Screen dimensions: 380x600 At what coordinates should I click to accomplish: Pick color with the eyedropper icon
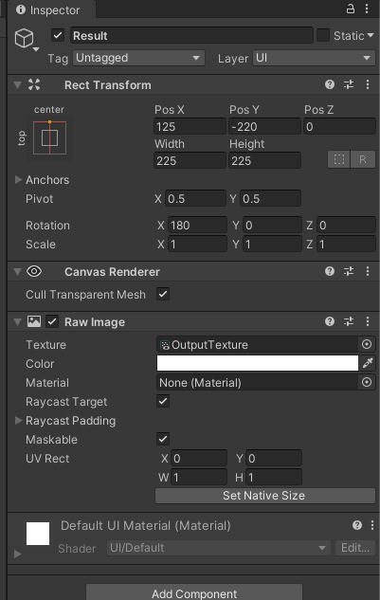click(368, 363)
